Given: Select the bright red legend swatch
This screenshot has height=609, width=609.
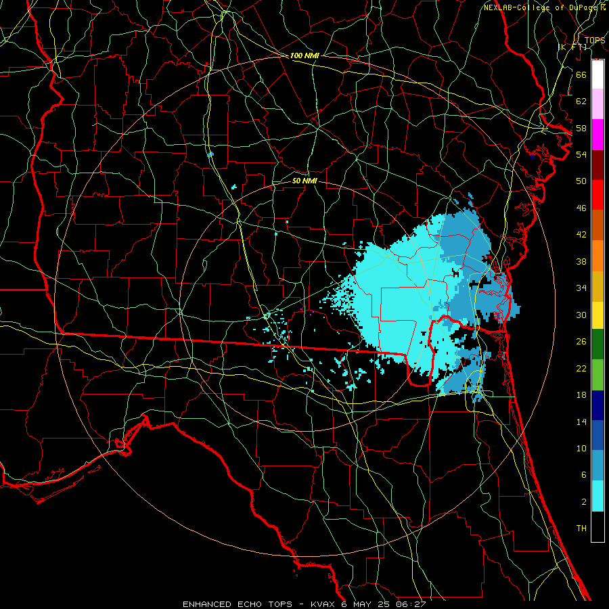Looking at the screenshot, I should (x=597, y=195).
